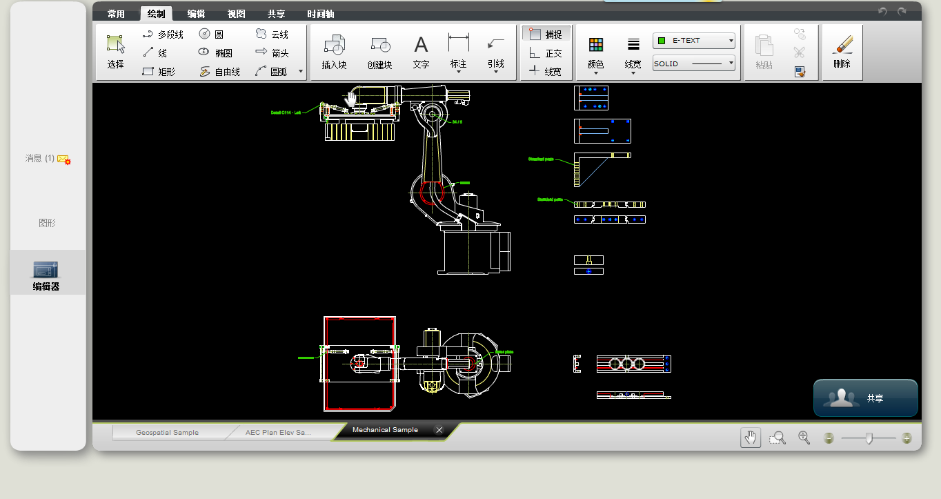
Task: Switch to the 常用 tab
Action: pos(116,14)
